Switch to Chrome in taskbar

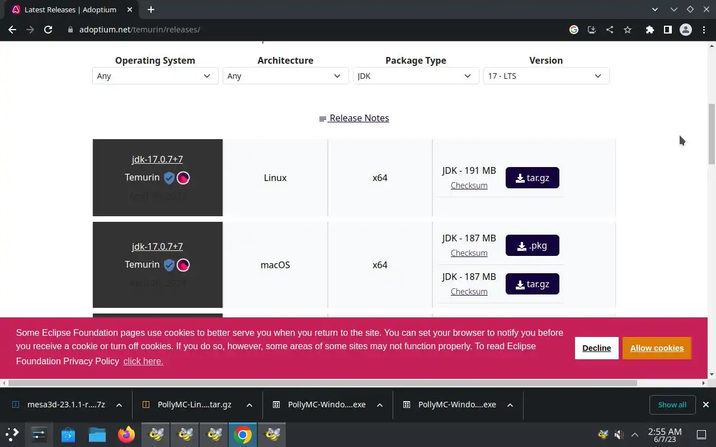pos(243,434)
